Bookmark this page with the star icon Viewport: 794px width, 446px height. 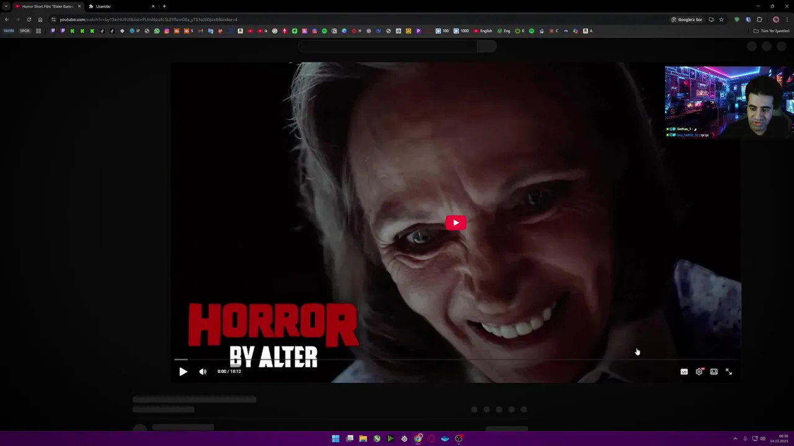point(721,19)
